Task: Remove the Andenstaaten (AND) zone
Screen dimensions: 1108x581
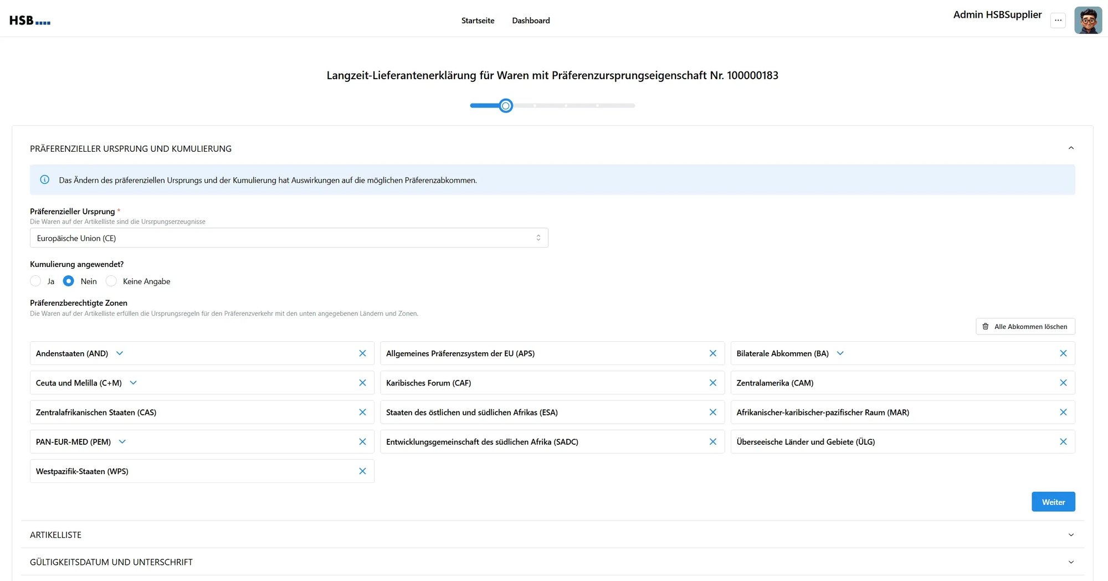Action: tap(363, 353)
